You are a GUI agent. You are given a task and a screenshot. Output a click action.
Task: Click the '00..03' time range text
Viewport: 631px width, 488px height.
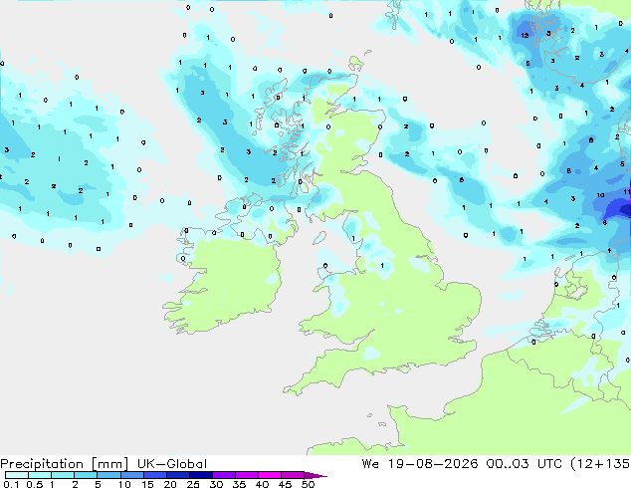(x=509, y=464)
